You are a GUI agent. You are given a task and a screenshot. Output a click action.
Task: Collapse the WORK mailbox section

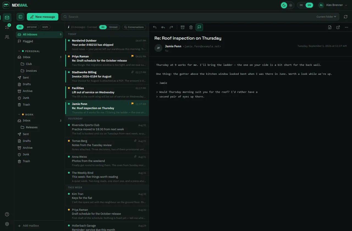(19, 114)
